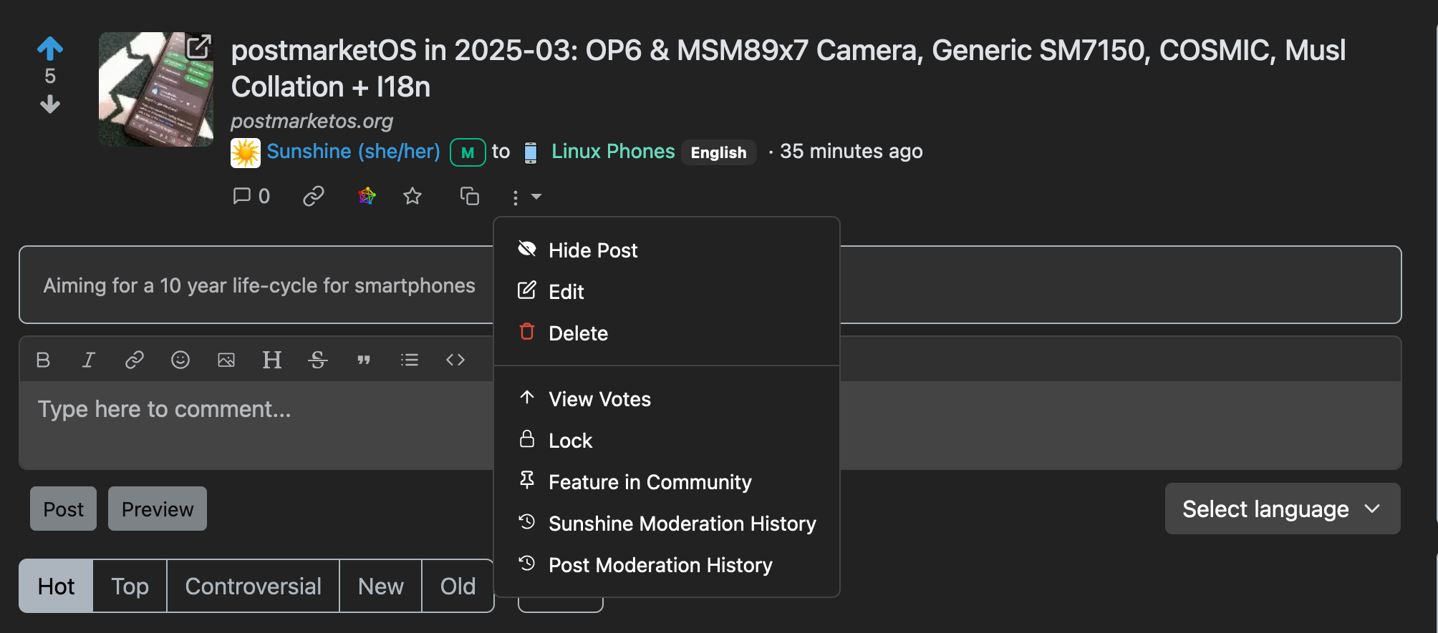
Task: Collapse the three-dot more actions menu
Action: tap(526, 197)
